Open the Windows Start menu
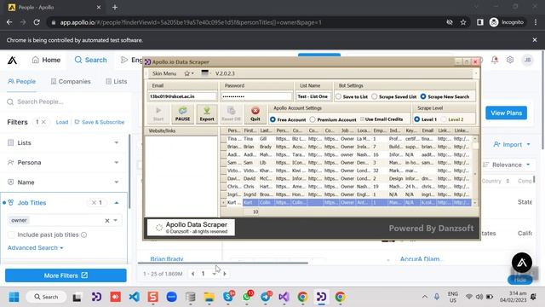This screenshot has width=545, height=307. 14,297
